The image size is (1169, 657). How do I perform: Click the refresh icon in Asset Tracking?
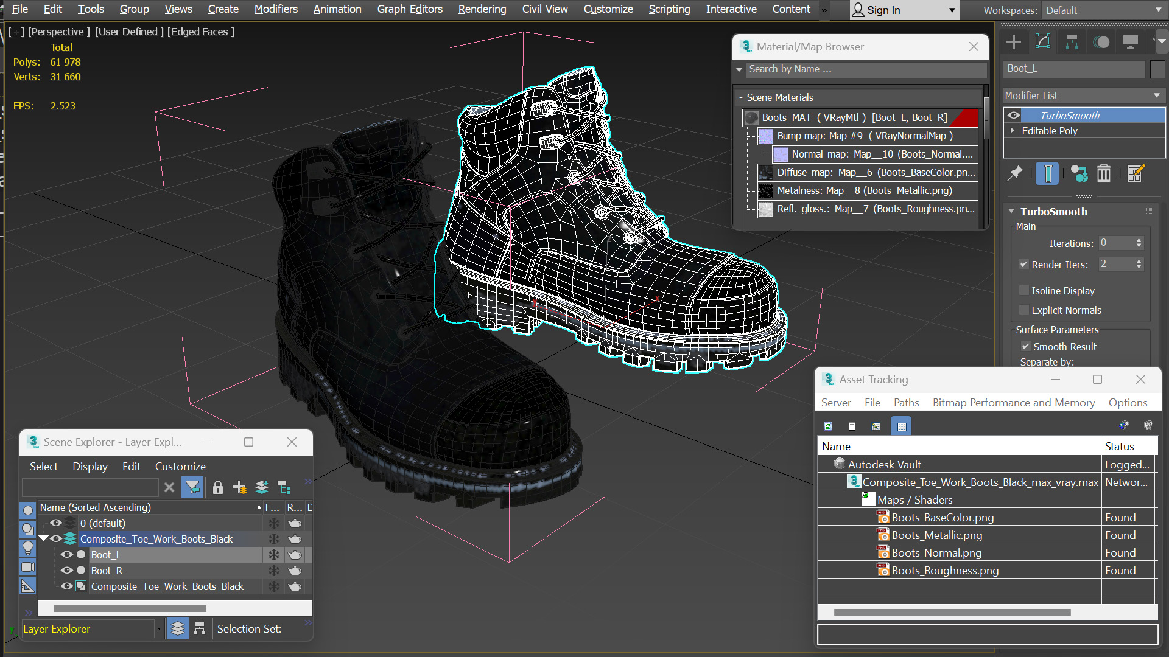click(x=828, y=426)
